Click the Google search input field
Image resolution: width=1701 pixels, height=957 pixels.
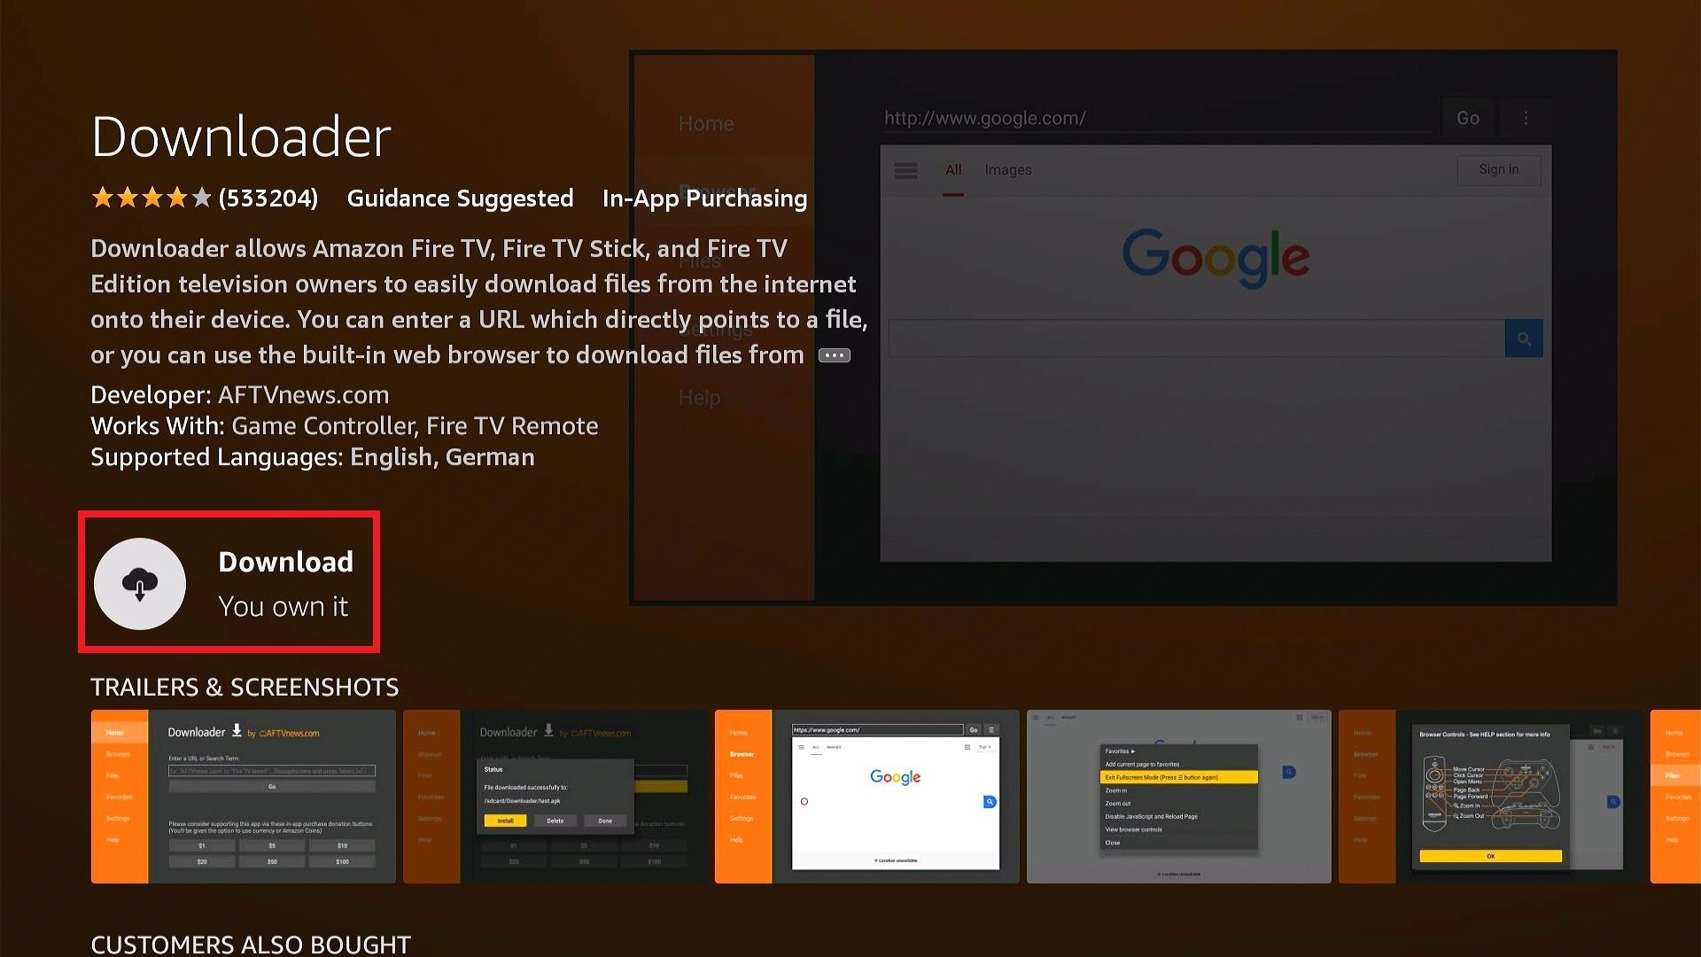coord(1196,338)
